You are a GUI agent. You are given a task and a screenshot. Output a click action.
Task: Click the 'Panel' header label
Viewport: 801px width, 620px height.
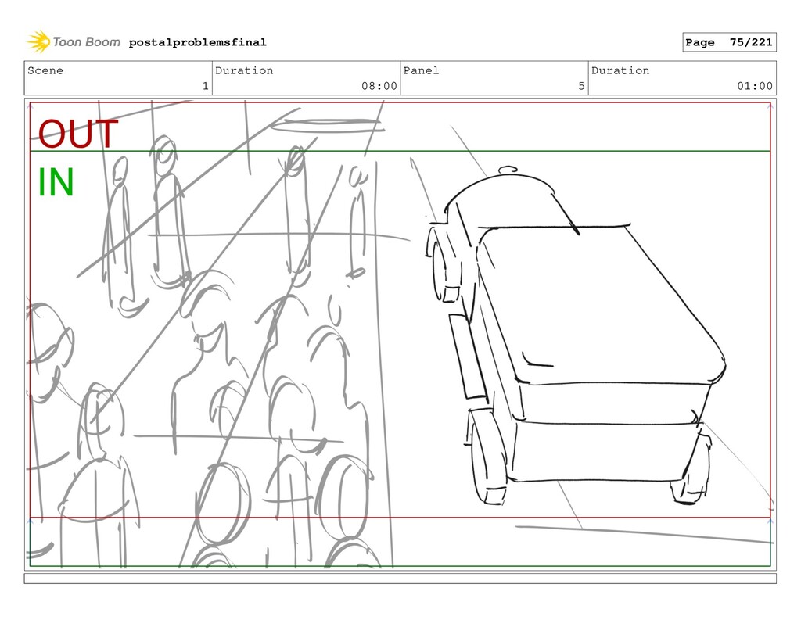coord(421,70)
